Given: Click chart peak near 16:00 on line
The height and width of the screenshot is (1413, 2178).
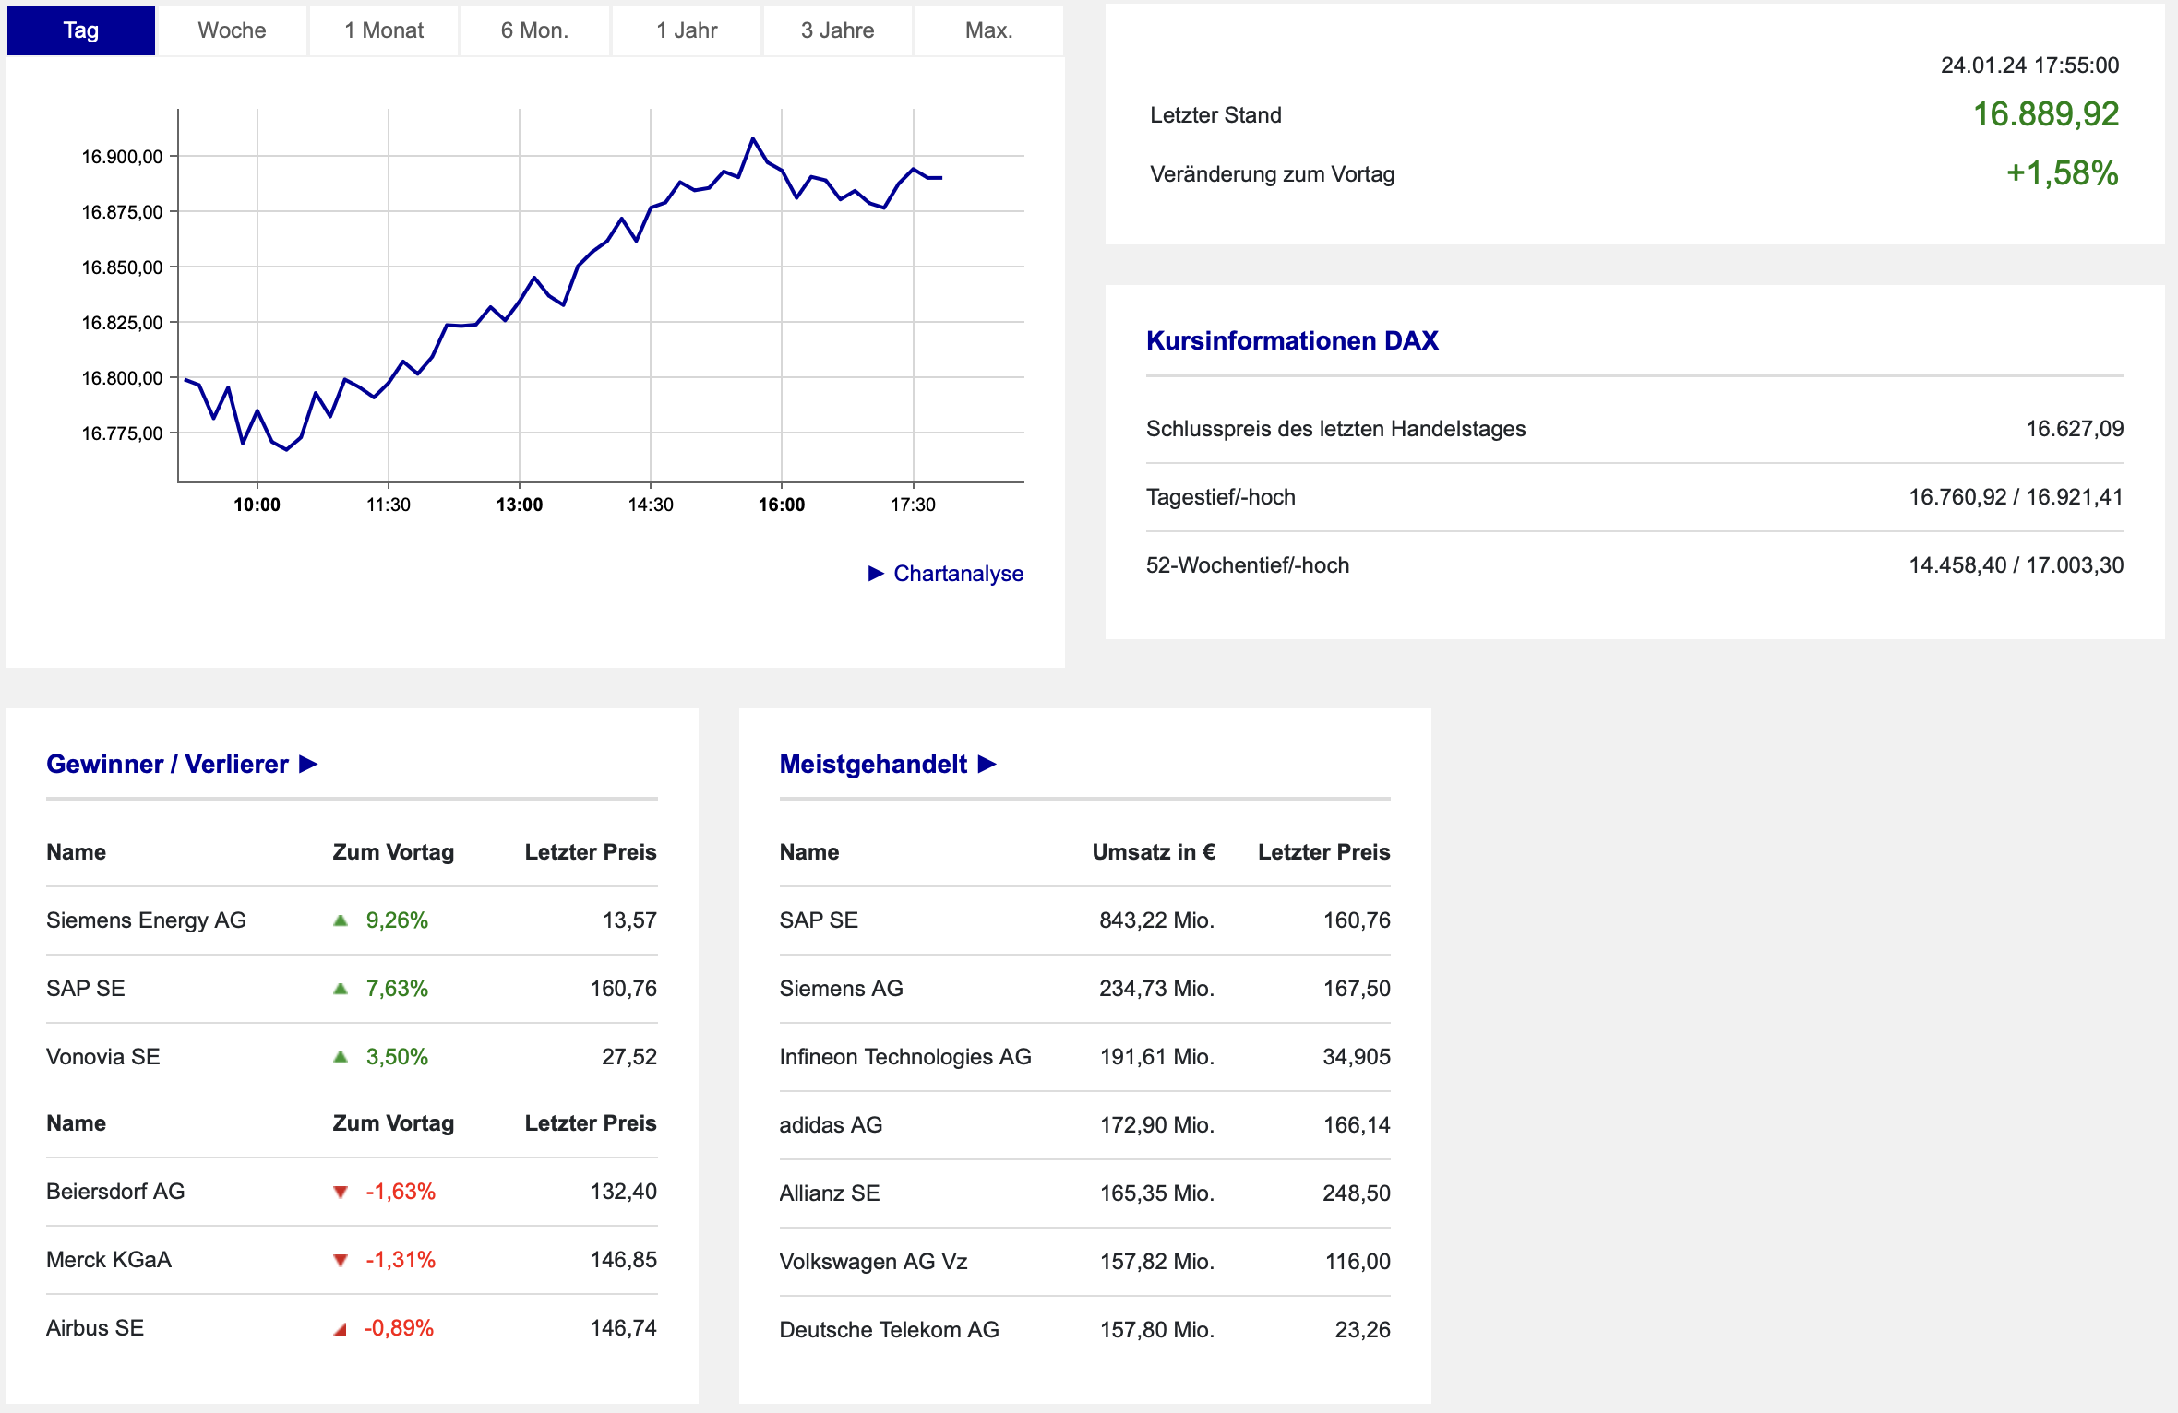Looking at the screenshot, I should 753,138.
